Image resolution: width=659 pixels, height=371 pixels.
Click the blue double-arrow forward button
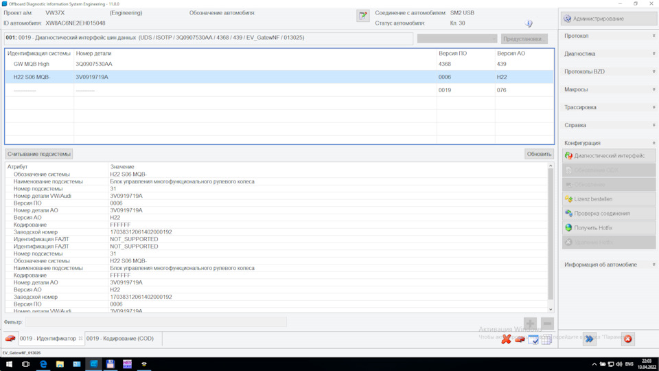tap(589, 339)
